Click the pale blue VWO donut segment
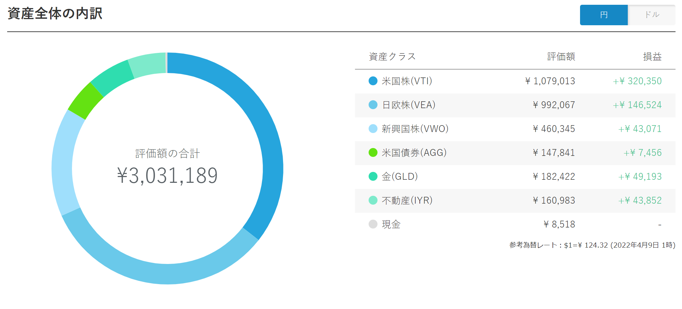The height and width of the screenshot is (309, 682). point(64,164)
